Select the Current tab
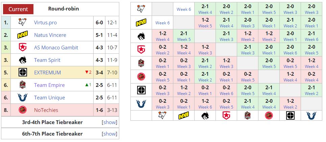 (18, 9)
